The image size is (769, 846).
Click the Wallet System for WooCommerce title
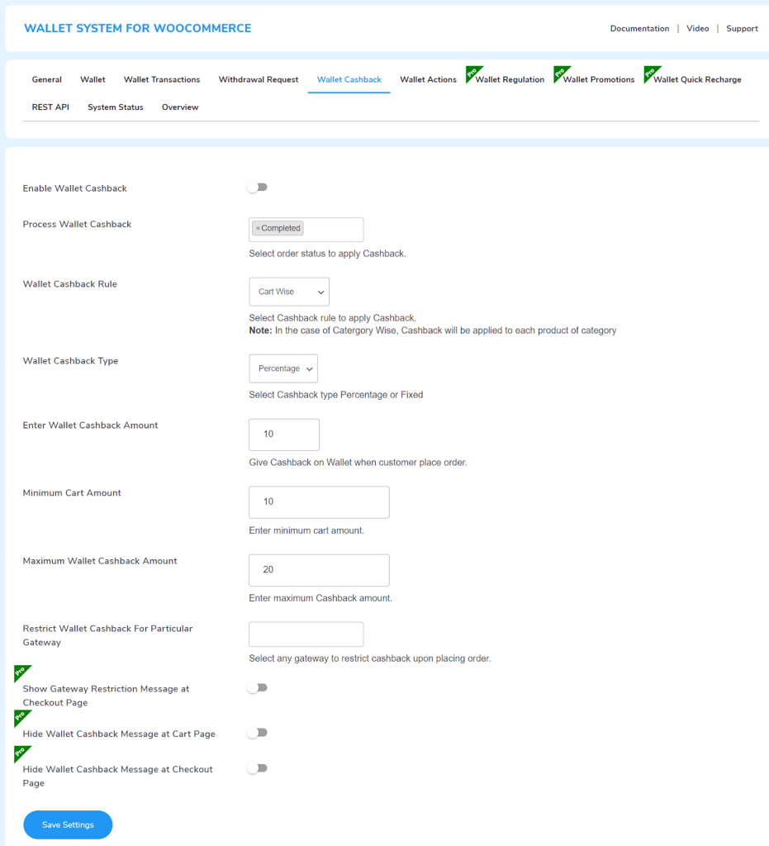(x=137, y=28)
